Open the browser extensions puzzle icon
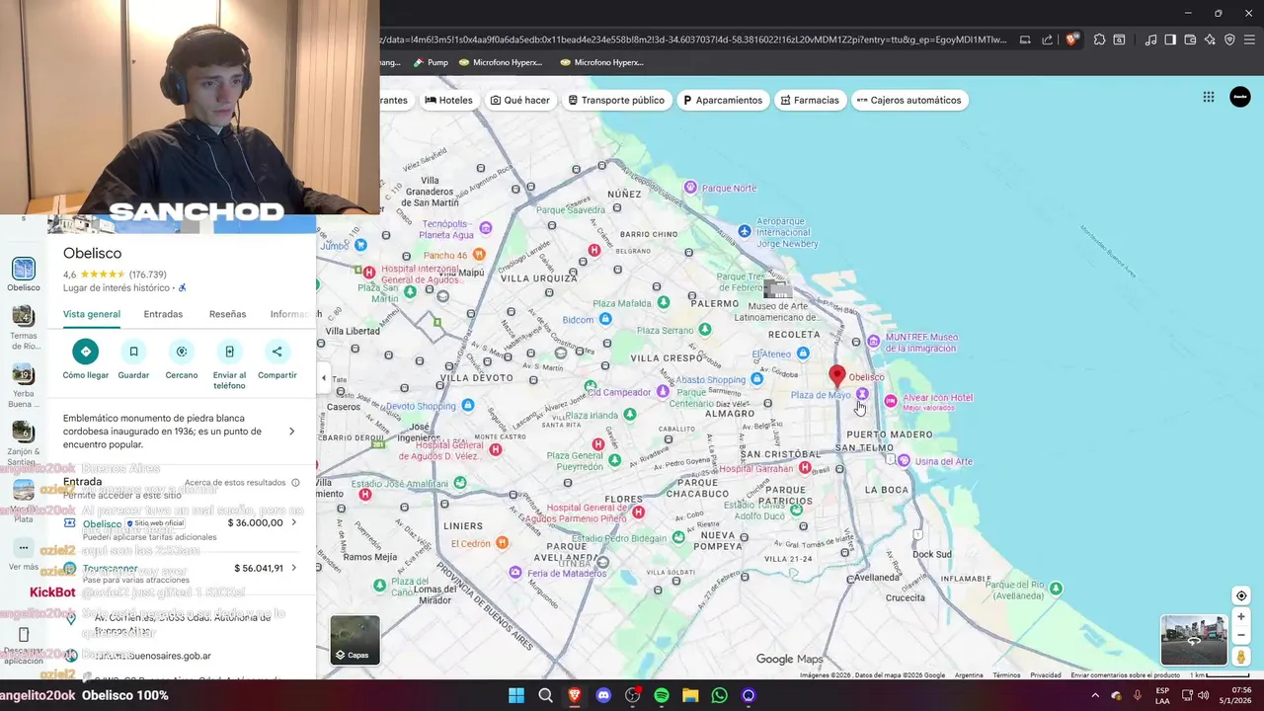The height and width of the screenshot is (711, 1264). pyautogui.click(x=1099, y=39)
